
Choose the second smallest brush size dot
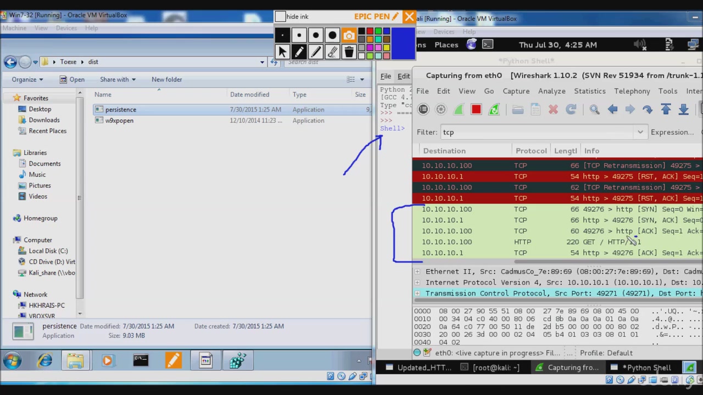(x=299, y=36)
